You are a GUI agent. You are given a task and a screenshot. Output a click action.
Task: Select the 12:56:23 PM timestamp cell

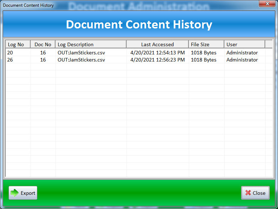point(157,60)
